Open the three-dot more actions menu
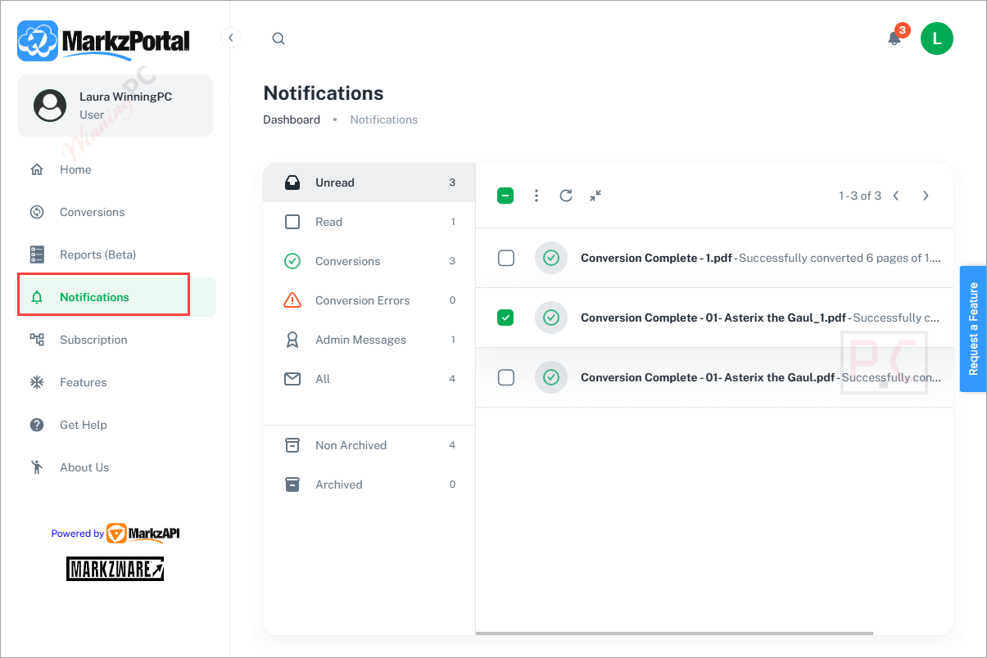The image size is (987, 658). point(537,196)
